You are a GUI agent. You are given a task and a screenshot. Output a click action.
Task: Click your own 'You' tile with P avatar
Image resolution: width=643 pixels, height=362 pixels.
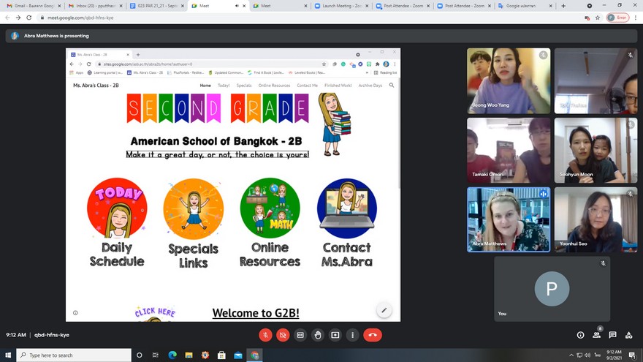(552, 289)
